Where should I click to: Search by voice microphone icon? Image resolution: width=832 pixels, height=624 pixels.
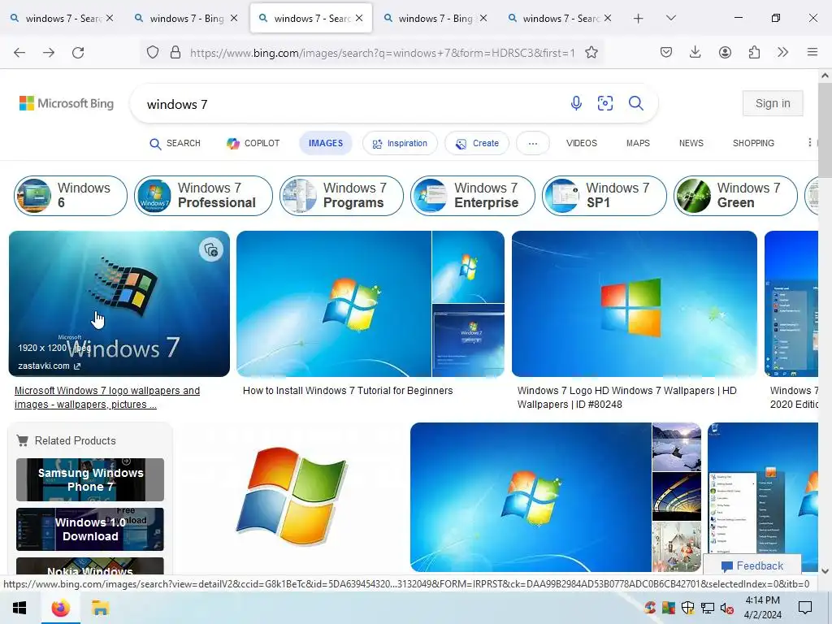point(576,103)
